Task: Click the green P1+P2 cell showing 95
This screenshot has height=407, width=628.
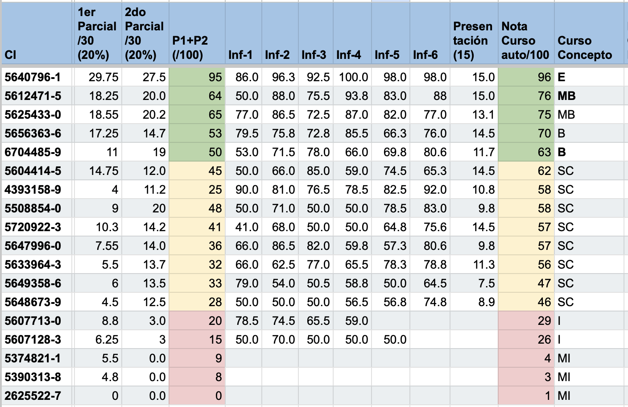Action: pos(197,77)
